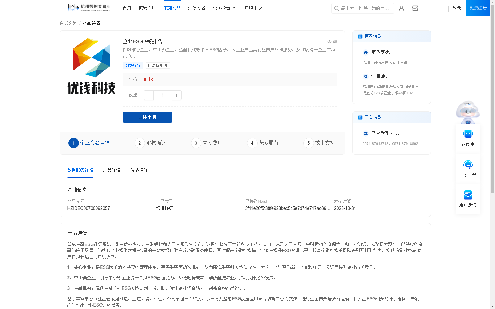
Task: Switch to the 价格说明 tab
Action: tap(139, 170)
